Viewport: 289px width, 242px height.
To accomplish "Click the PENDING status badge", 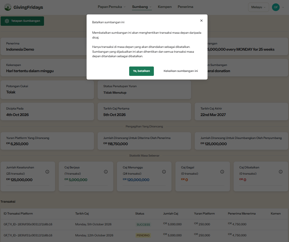I will [143, 235].
